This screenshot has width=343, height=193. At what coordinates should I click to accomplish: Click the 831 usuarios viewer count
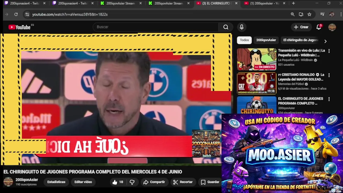(286, 65)
